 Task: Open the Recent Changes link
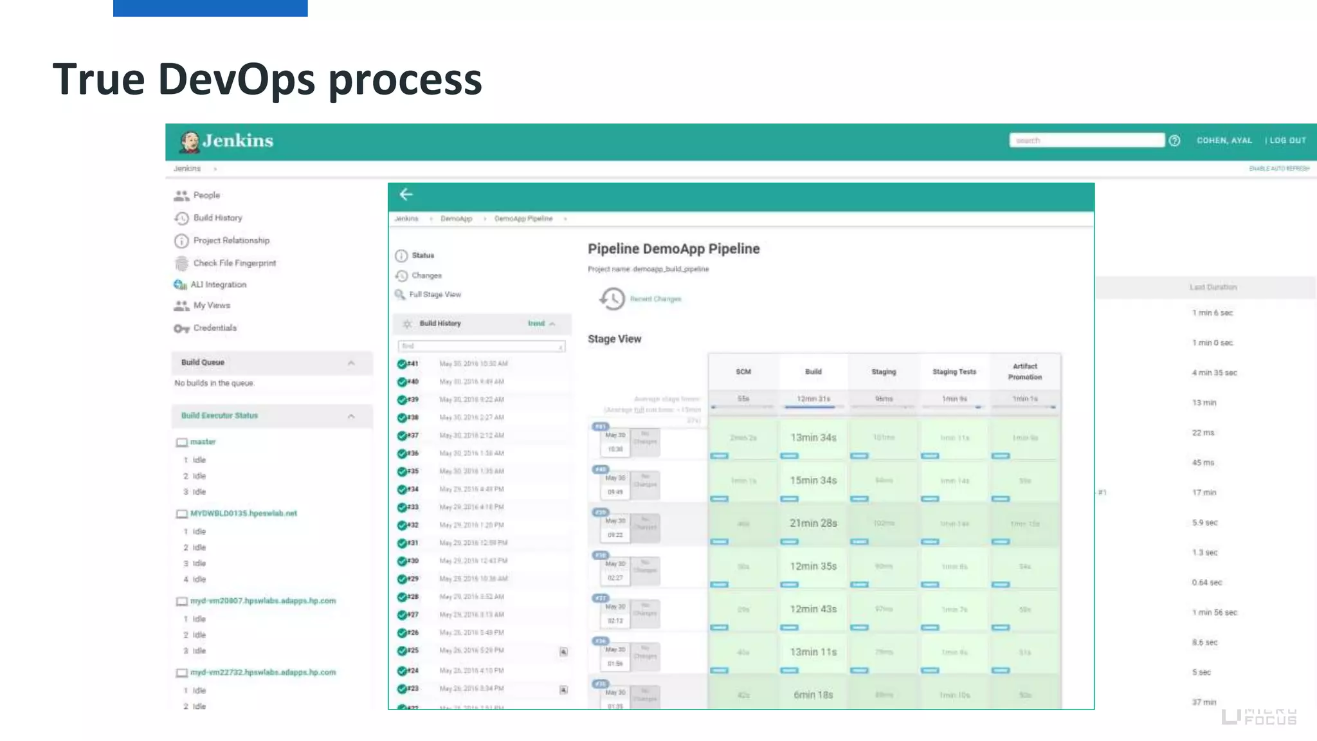655,299
